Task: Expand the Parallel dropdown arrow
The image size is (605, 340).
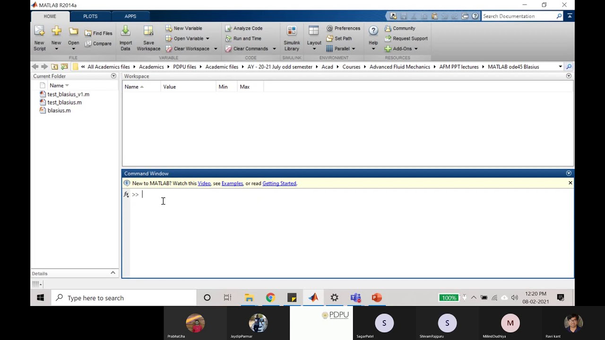Action: (x=353, y=49)
